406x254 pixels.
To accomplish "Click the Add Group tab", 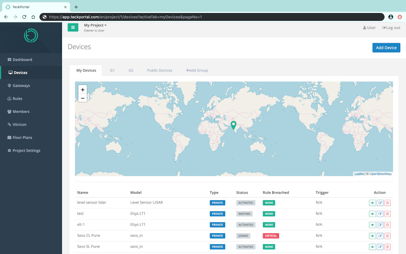I will click(197, 70).
